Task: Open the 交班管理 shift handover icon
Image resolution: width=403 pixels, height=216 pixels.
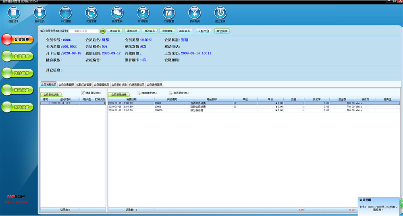Action: point(91,13)
